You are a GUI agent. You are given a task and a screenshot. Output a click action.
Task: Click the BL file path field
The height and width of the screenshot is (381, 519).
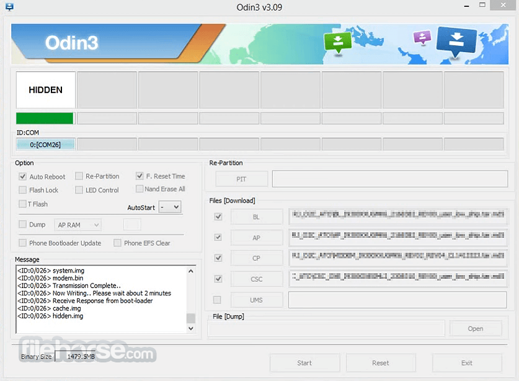[398, 217]
